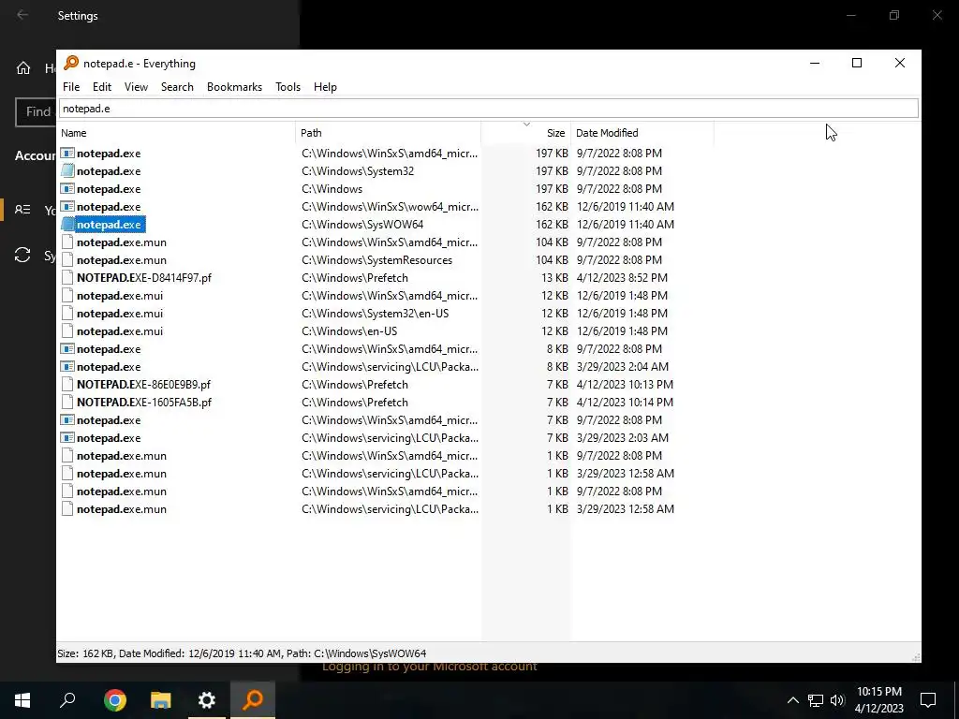Sort results by Size column header
Image resolution: width=959 pixels, height=719 pixels.
point(526,133)
